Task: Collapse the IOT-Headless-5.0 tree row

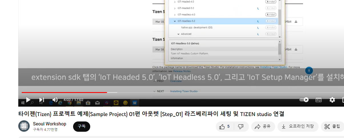Action: 175,21
